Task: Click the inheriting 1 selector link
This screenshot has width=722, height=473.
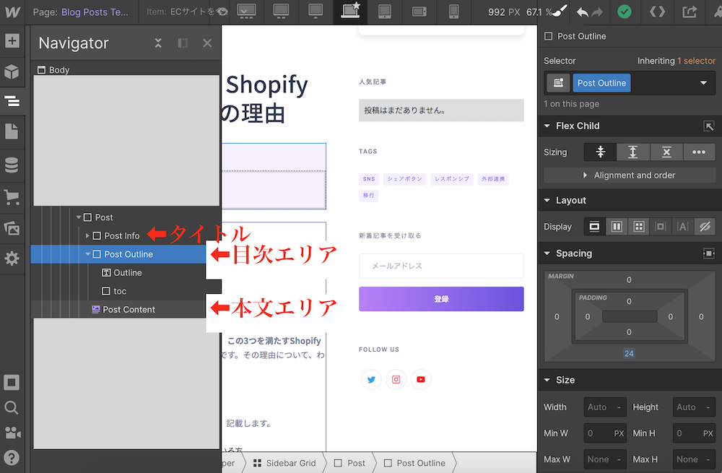Action: pyautogui.click(x=696, y=61)
